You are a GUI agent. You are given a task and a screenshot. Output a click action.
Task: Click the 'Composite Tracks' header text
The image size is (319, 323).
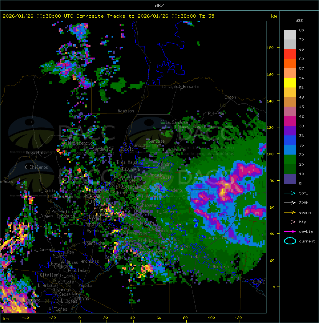click(101, 16)
